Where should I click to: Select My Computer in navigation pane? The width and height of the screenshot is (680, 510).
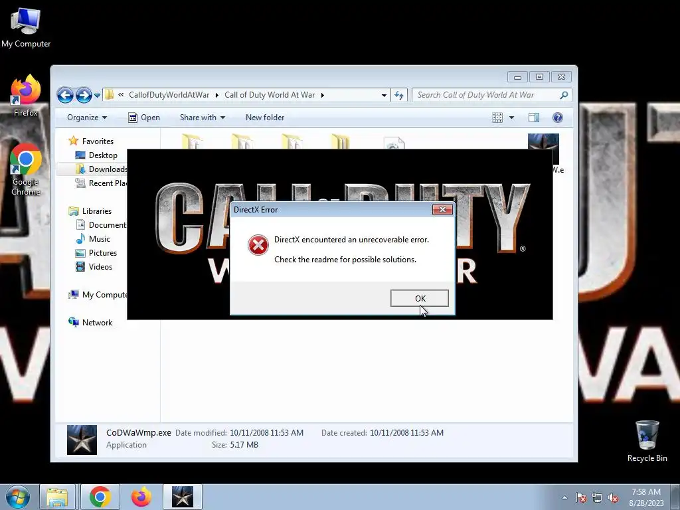pos(98,295)
